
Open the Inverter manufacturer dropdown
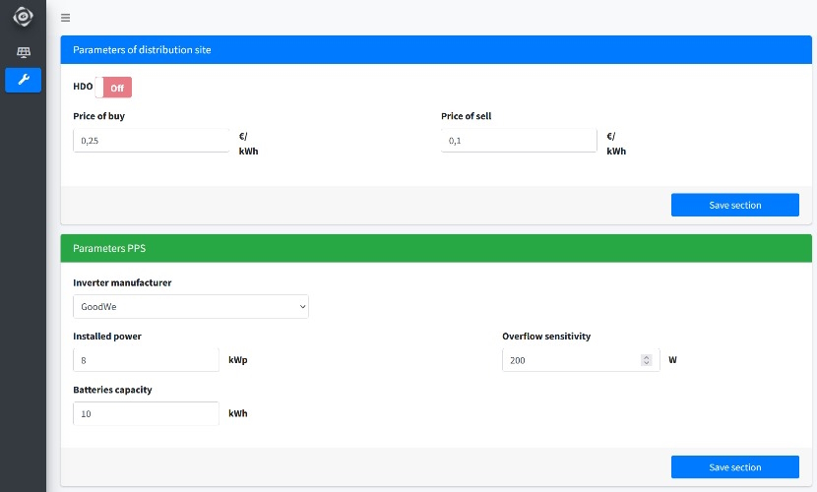(191, 307)
